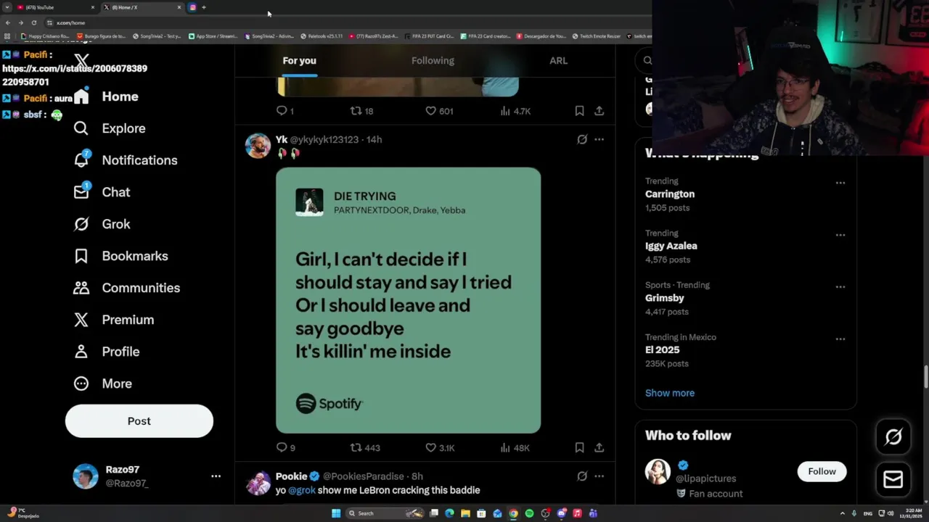Open more options on Yk's post
Screen dimensions: 929x522
pyautogui.click(x=599, y=139)
